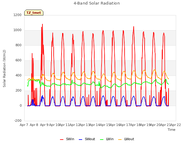Image resolution: width=194 pixels, height=145 pixels.
Task: Click the 'Apr 20' x-axis tick label
Action: [x=156, y=125]
